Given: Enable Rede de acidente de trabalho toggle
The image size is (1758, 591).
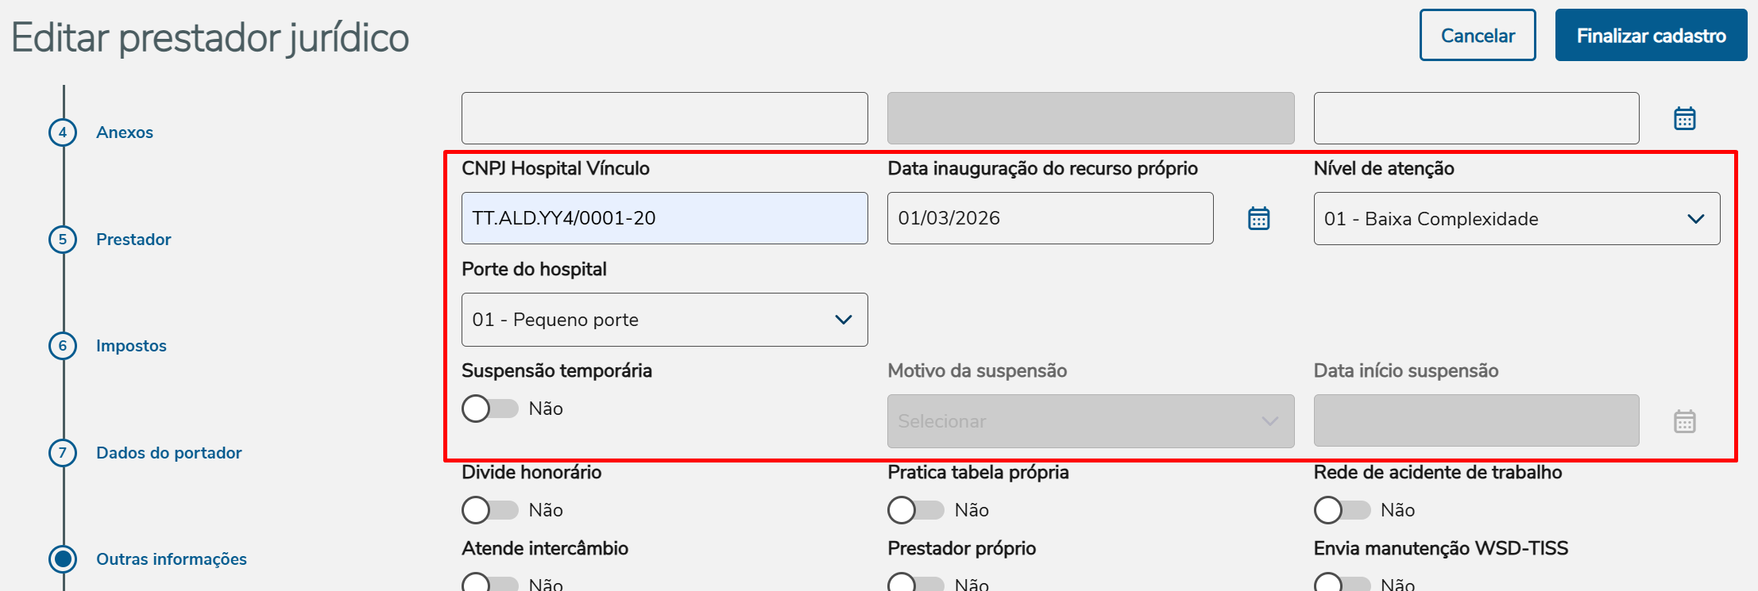Looking at the screenshot, I should pyautogui.click(x=1342, y=510).
